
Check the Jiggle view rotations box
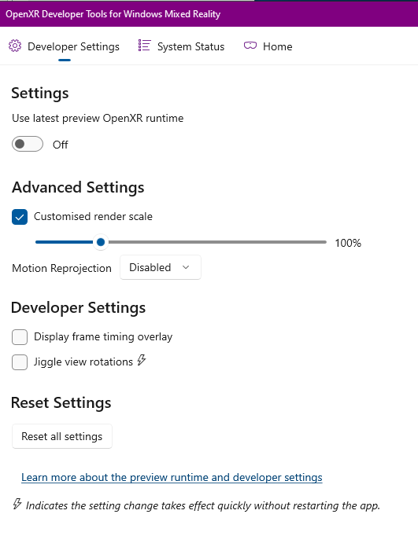click(20, 362)
